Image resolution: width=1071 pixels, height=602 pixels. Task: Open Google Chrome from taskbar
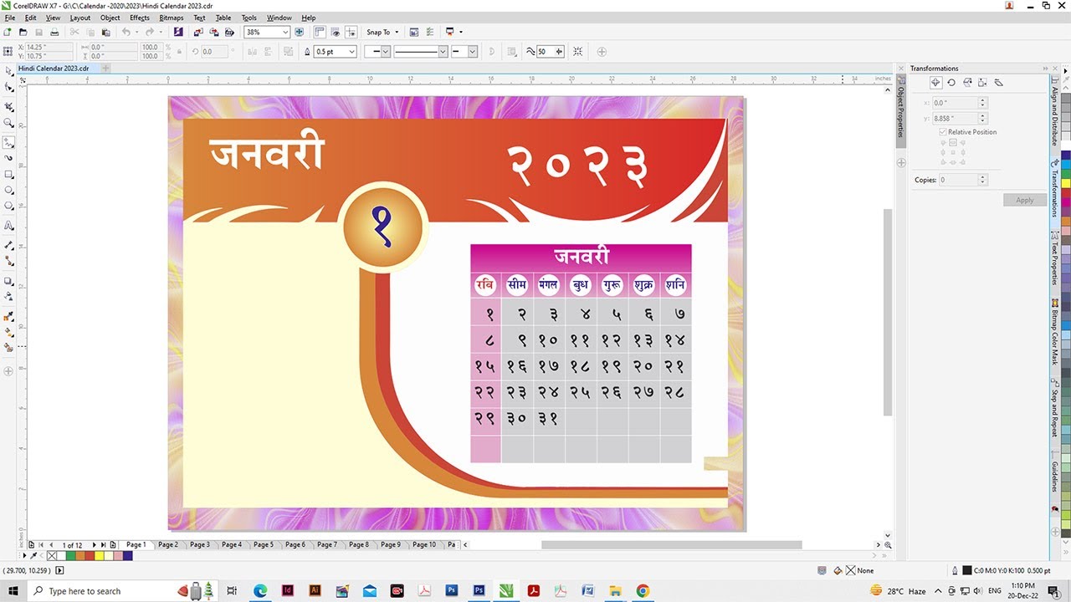642,590
